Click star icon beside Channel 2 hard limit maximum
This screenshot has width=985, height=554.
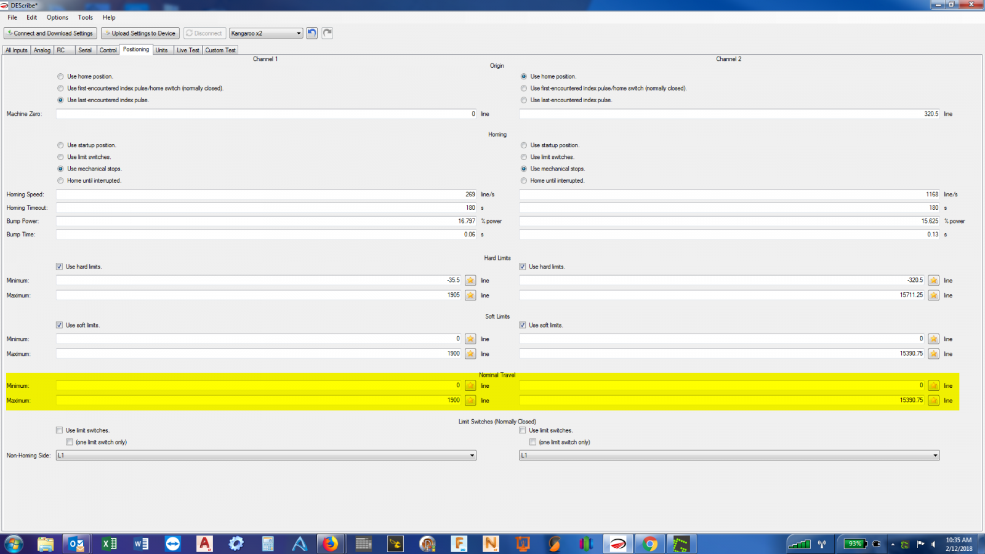click(x=933, y=295)
